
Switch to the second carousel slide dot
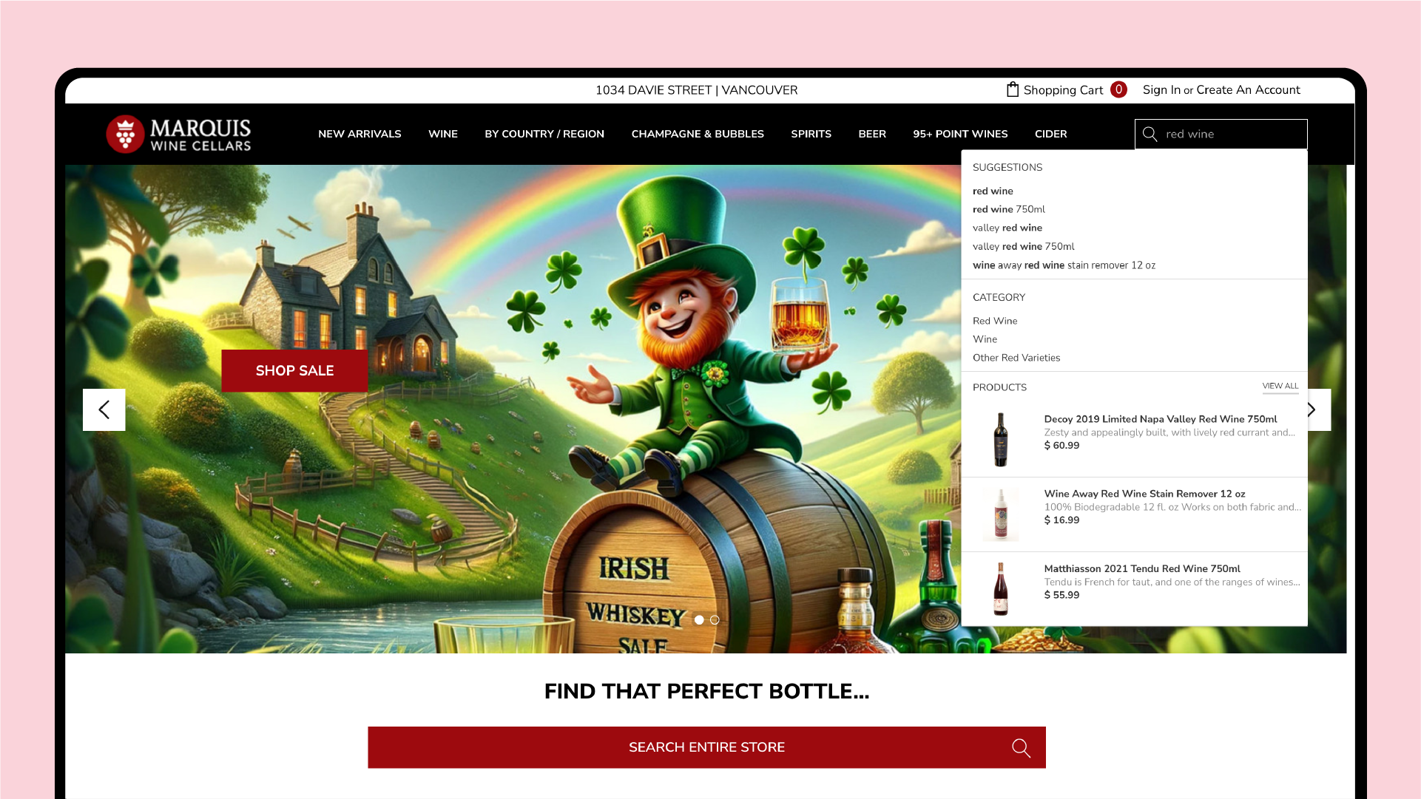(x=715, y=620)
